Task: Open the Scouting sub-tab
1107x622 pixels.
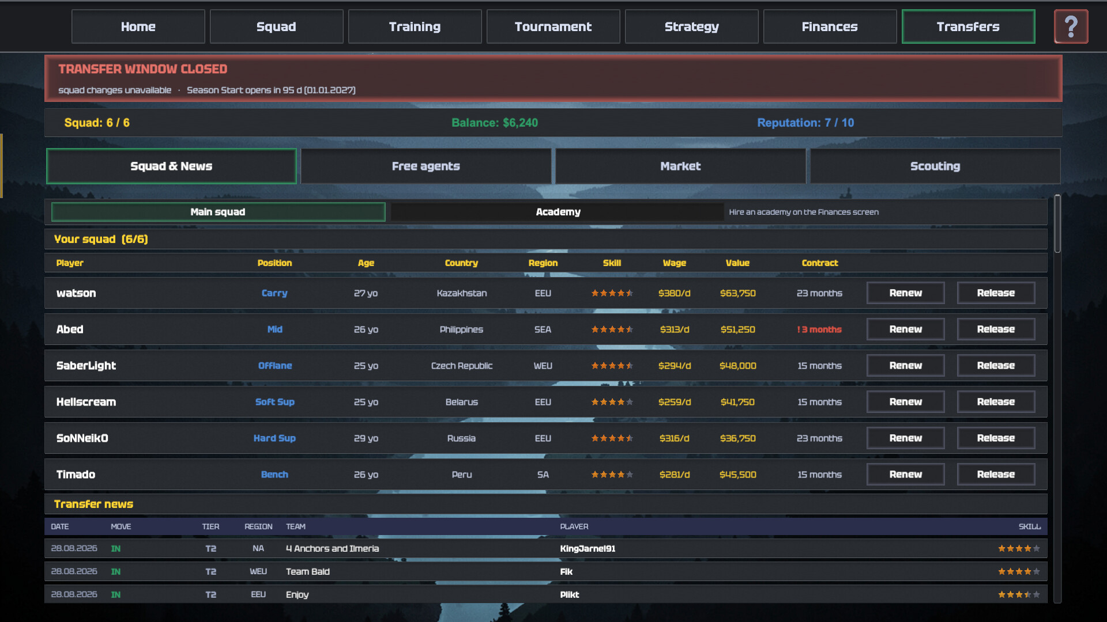Action: tap(935, 166)
